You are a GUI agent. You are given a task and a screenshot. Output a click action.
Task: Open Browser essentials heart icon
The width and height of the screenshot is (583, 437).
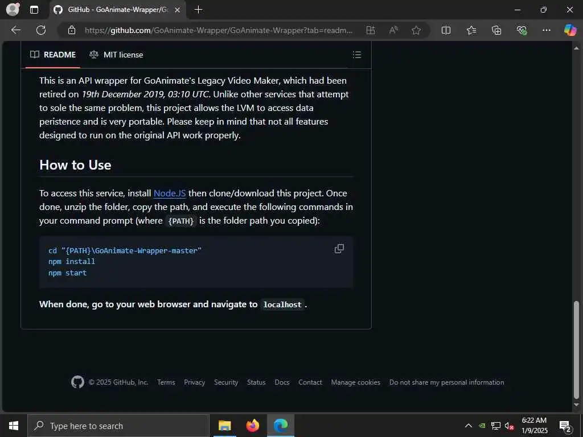[522, 30]
